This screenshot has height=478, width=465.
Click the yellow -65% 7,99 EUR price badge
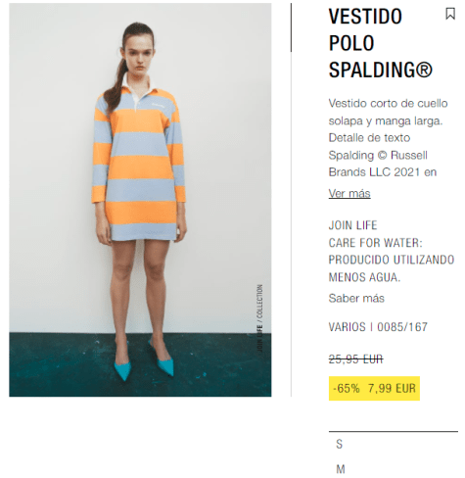[374, 389]
